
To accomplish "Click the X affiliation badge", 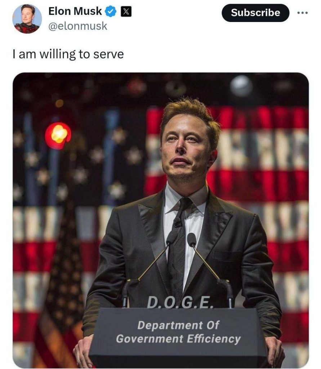I will point(126,12).
